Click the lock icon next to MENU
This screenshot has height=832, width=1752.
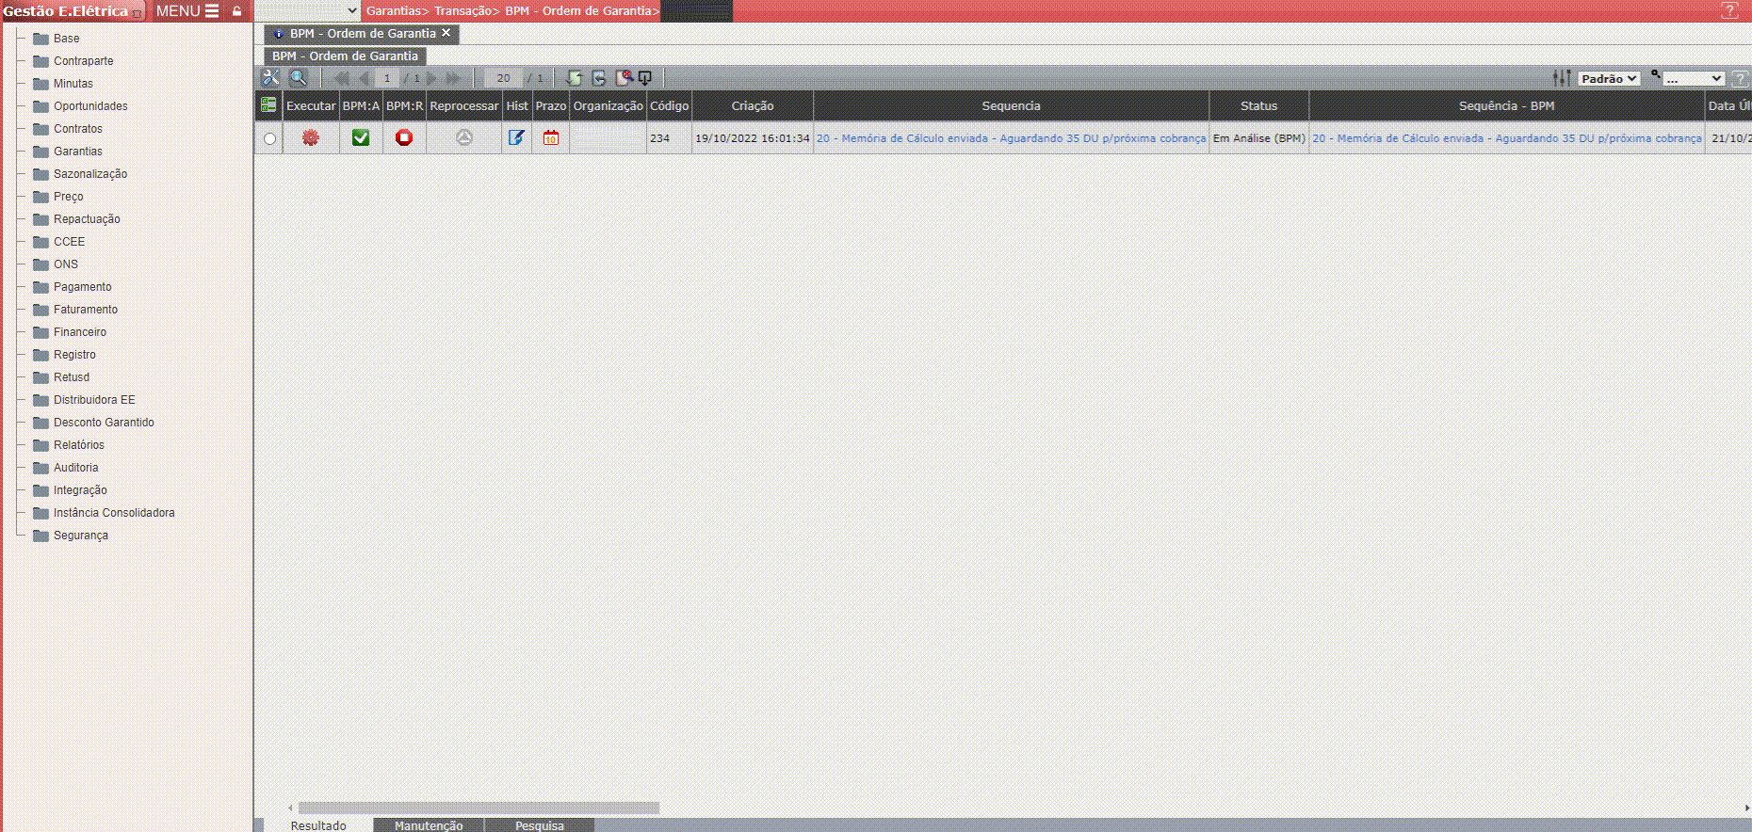pos(237,11)
